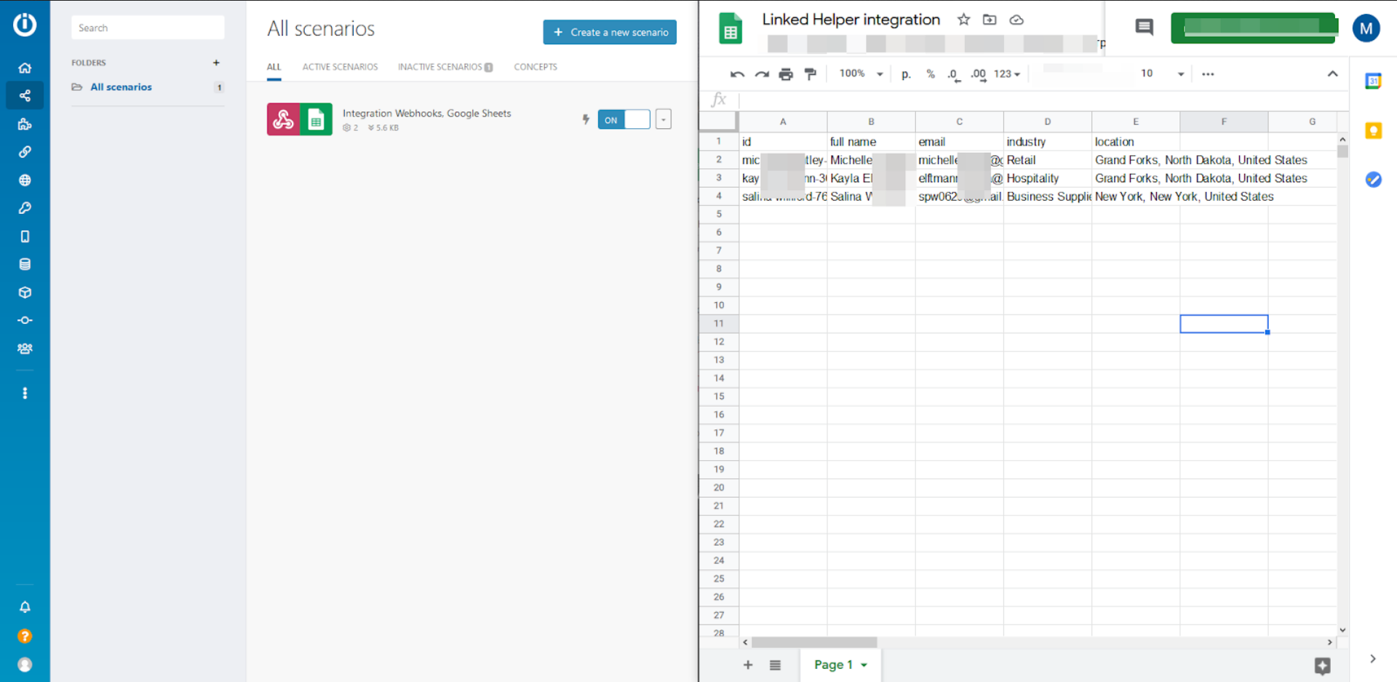This screenshot has width=1397, height=682.
Task: Open the Page 1 sheet tab menu
Action: point(864,665)
